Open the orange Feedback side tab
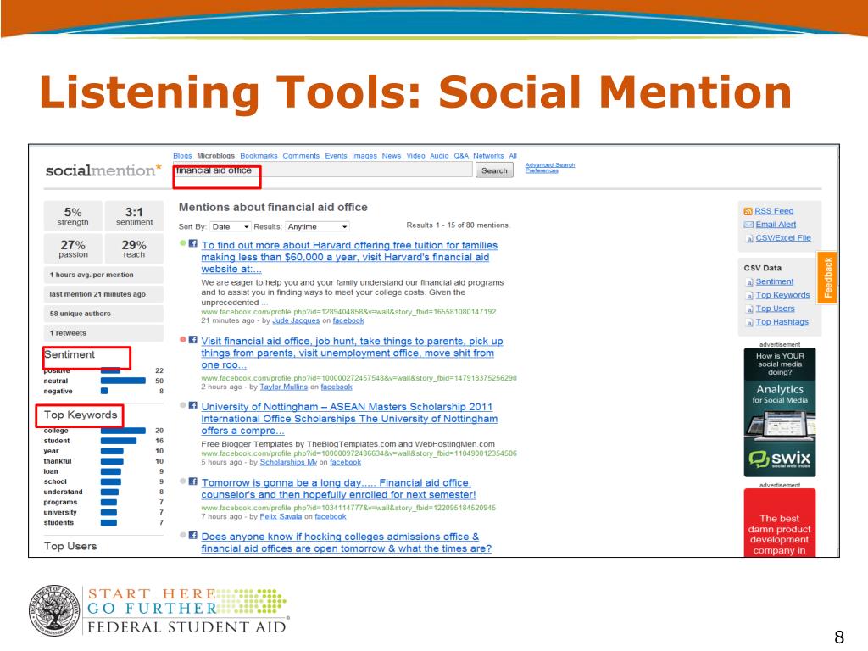Screen dimensions: 868x651 point(827,277)
